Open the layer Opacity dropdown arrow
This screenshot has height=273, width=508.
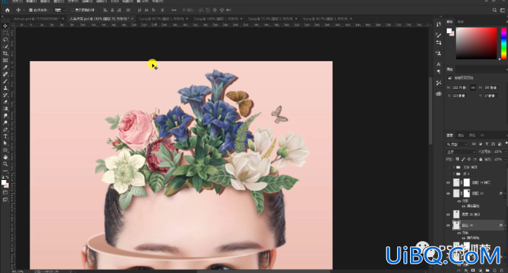[505, 151]
